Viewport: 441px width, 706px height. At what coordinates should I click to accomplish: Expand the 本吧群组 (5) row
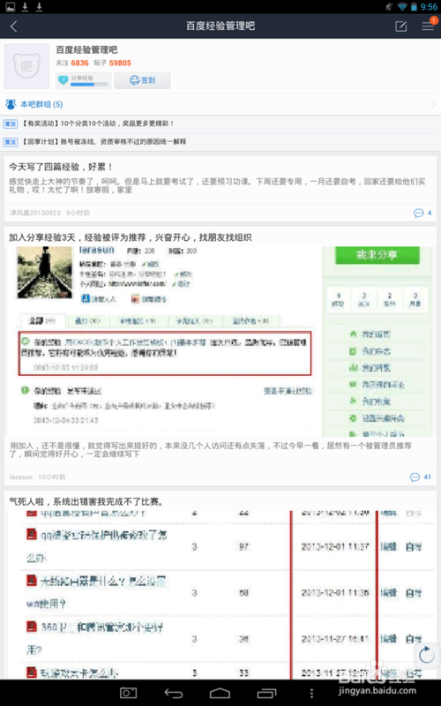(220, 104)
